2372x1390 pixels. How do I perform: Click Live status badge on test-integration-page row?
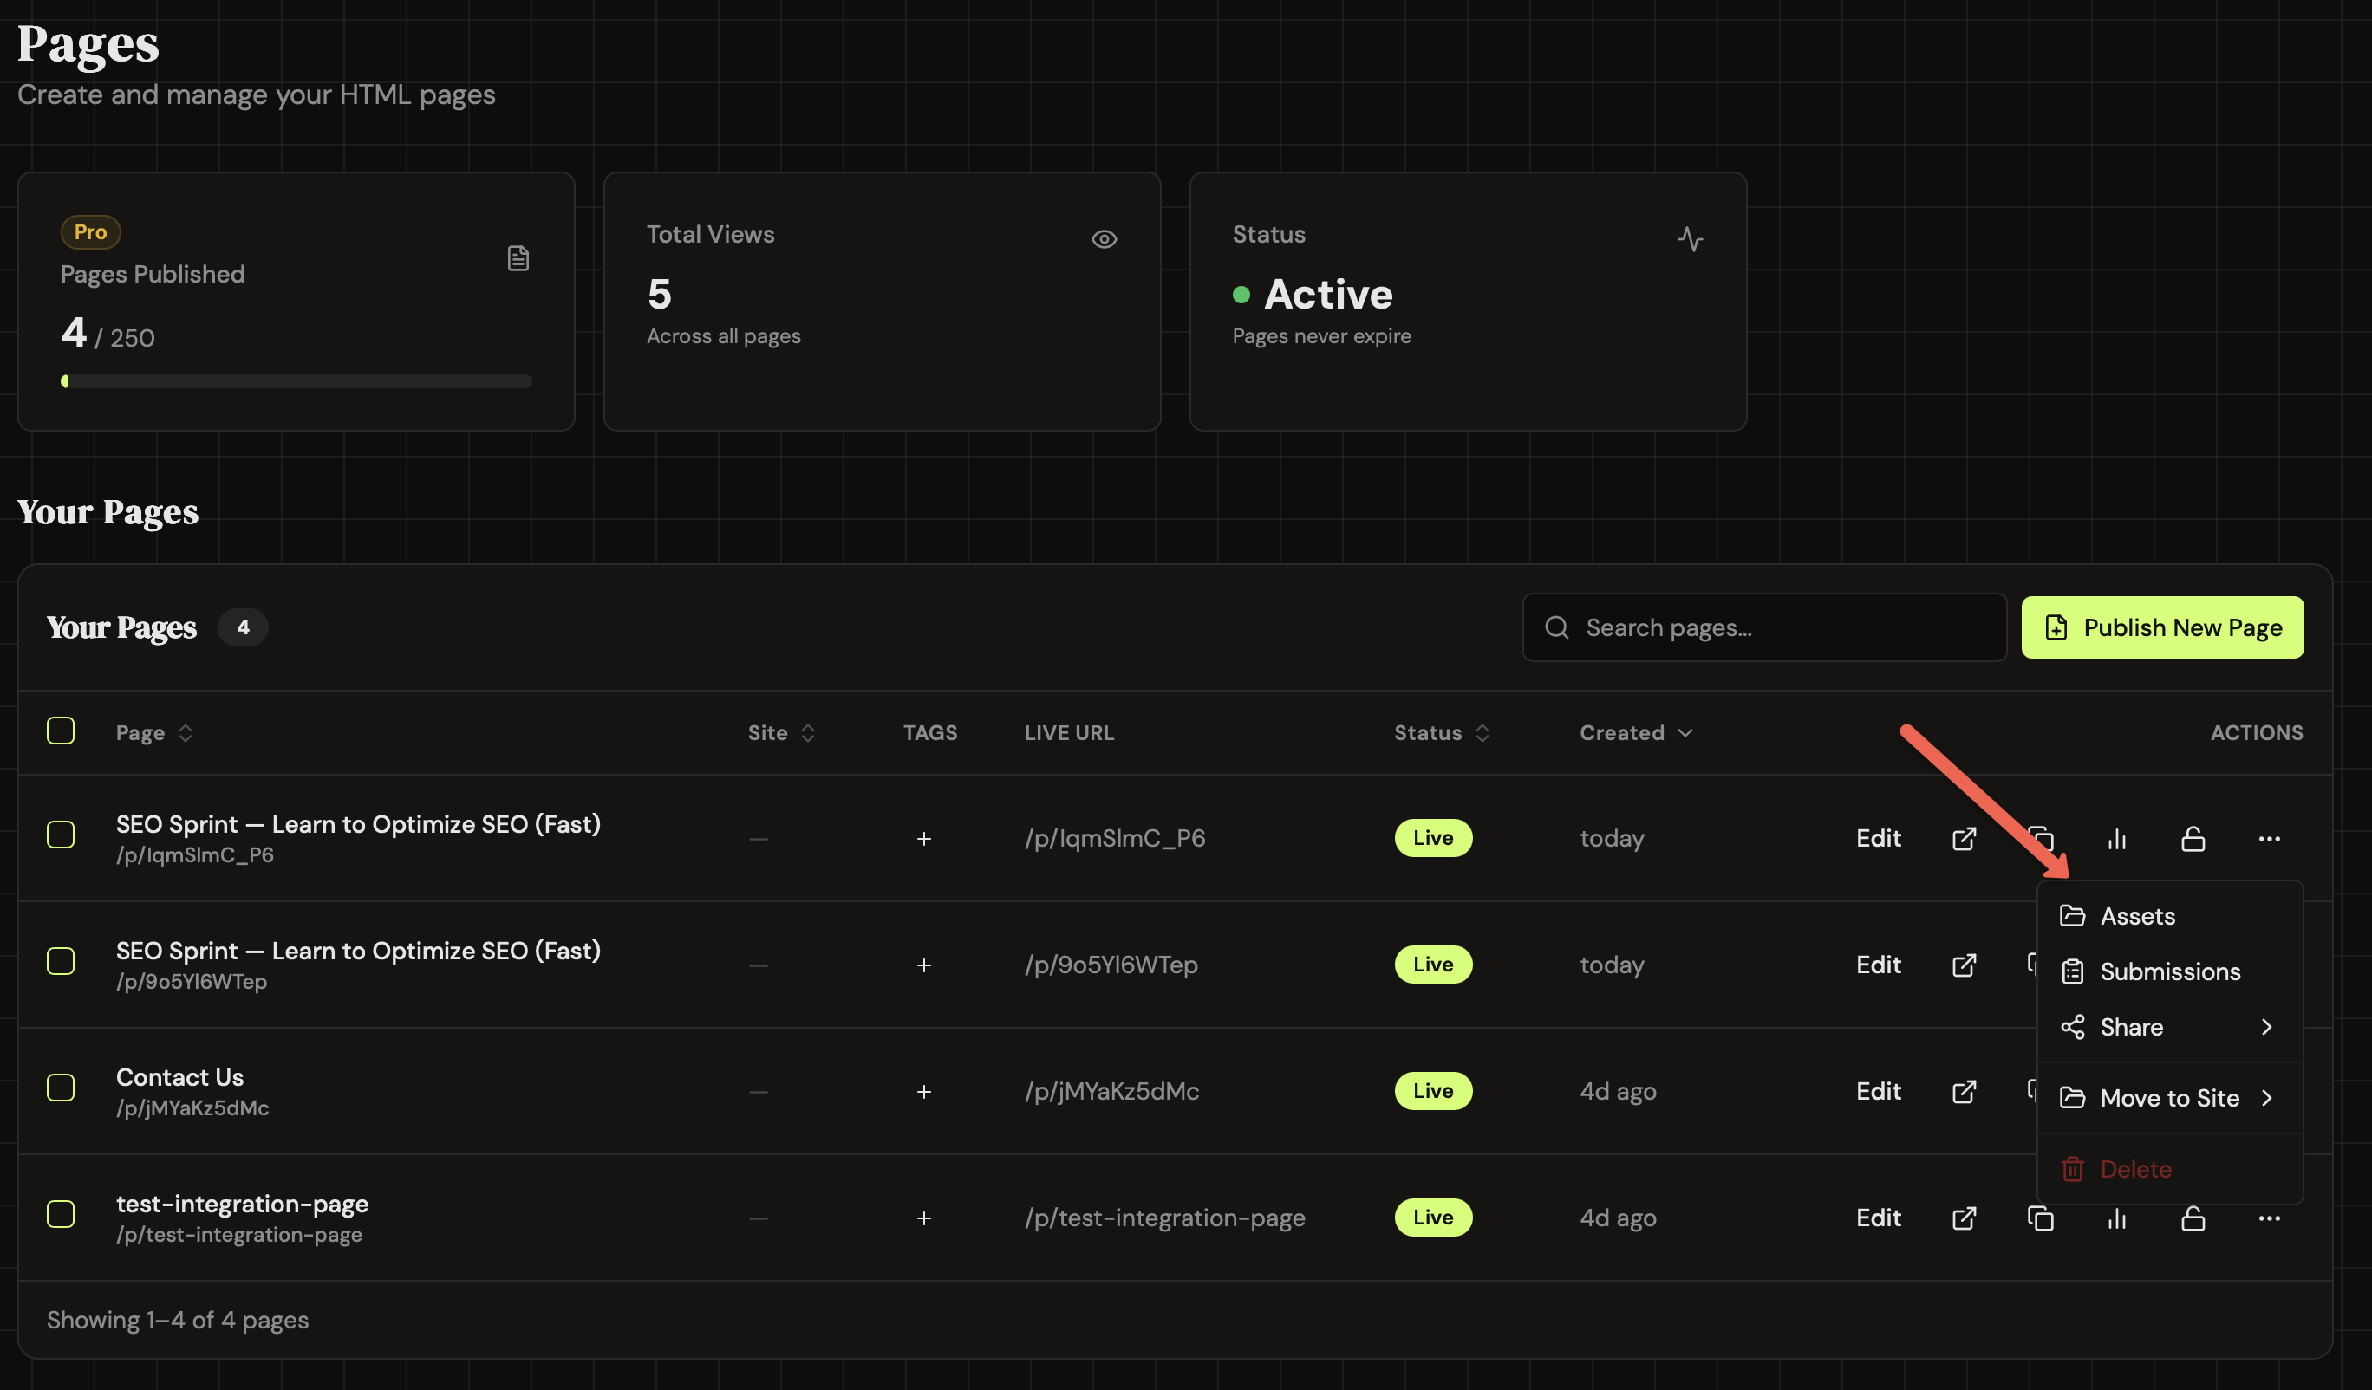(x=1432, y=1218)
